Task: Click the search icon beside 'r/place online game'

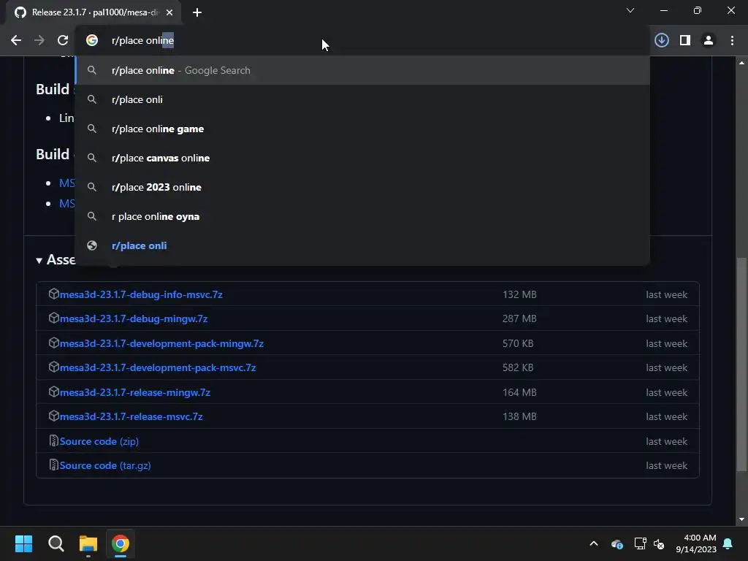Action: coord(92,129)
